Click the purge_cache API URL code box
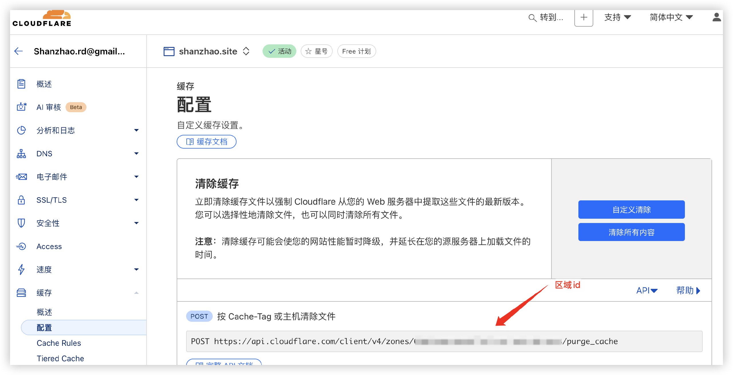The image size is (733, 375). tap(444, 341)
